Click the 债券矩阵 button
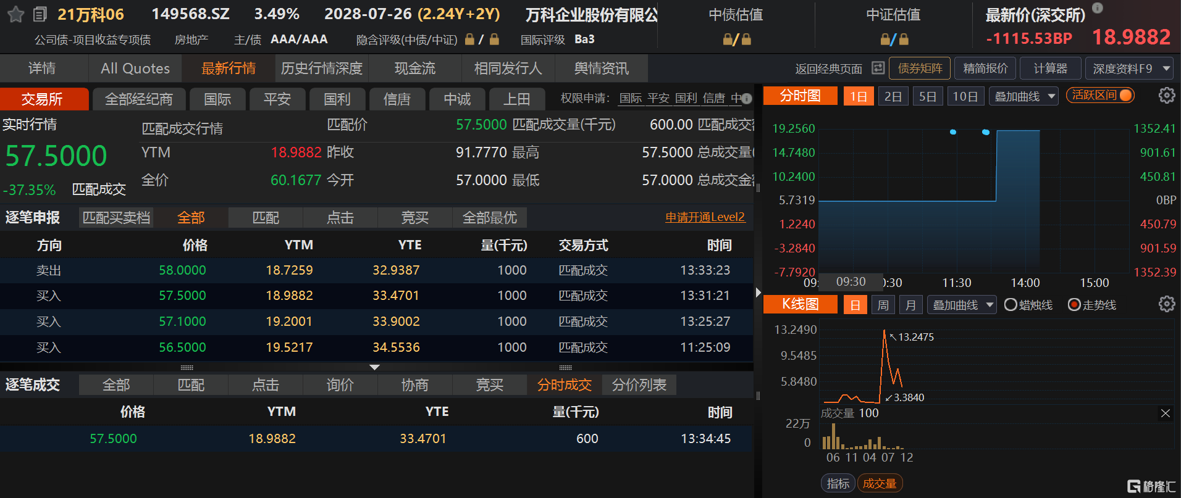 coord(920,68)
